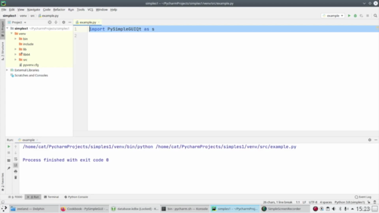Click the inspections profile icon in status bar
This screenshot has width=379, height=213.
pos(375,202)
